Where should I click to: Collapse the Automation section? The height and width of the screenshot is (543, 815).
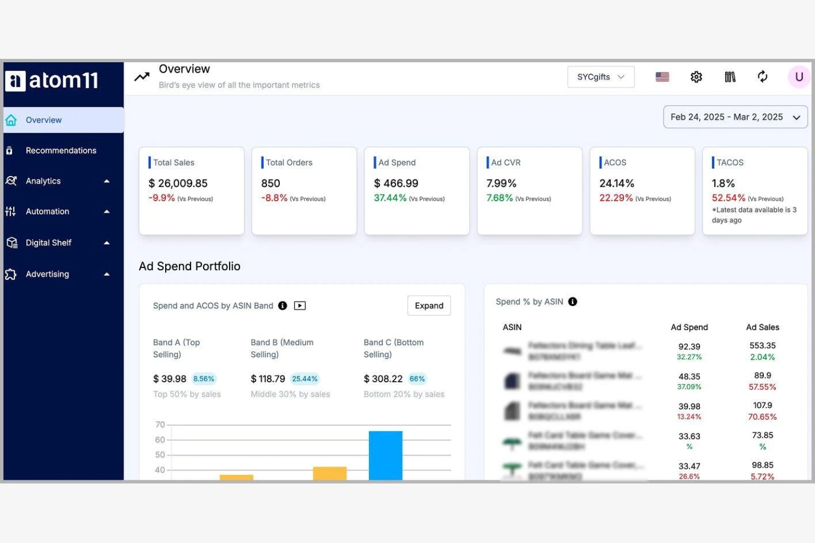point(107,211)
